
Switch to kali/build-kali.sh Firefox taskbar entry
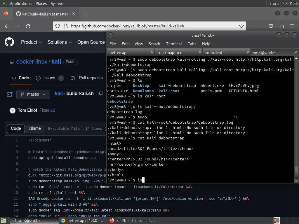(x=133, y=220)
